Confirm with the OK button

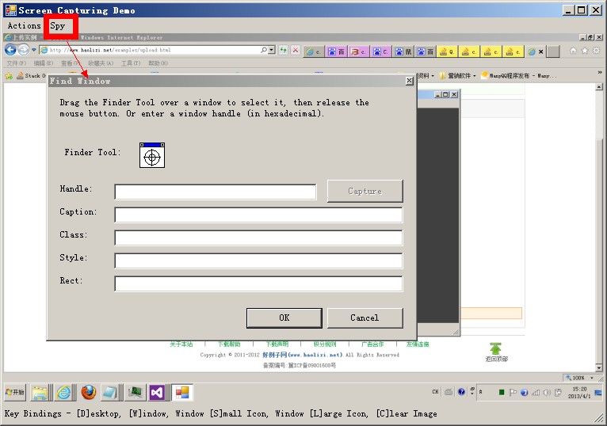(284, 318)
